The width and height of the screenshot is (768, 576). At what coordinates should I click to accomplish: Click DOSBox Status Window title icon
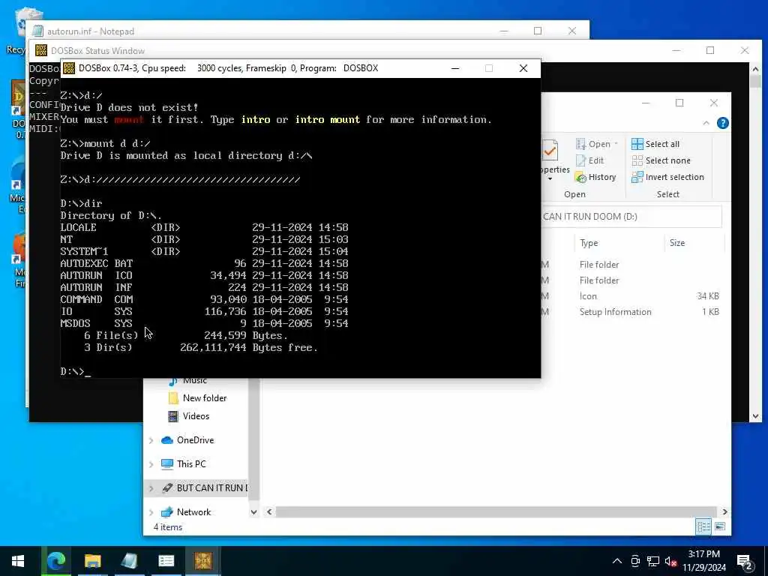click(41, 50)
